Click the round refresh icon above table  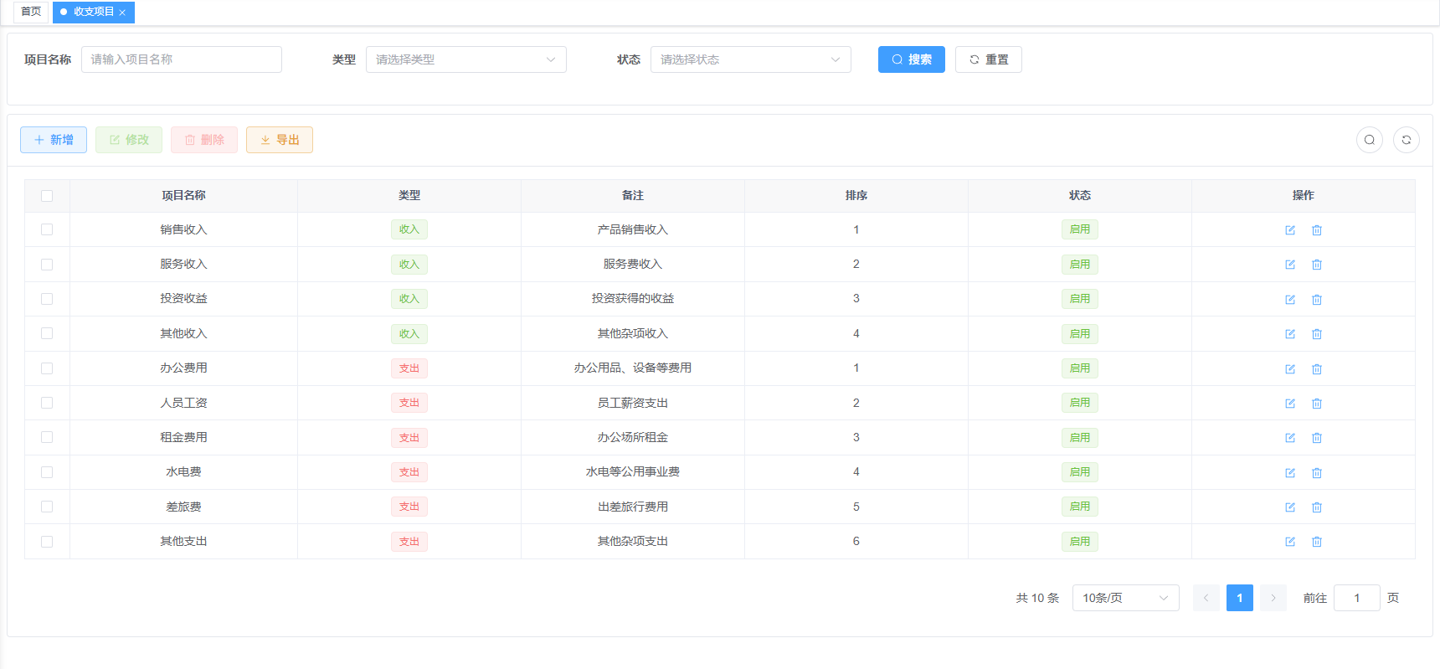pos(1407,140)
